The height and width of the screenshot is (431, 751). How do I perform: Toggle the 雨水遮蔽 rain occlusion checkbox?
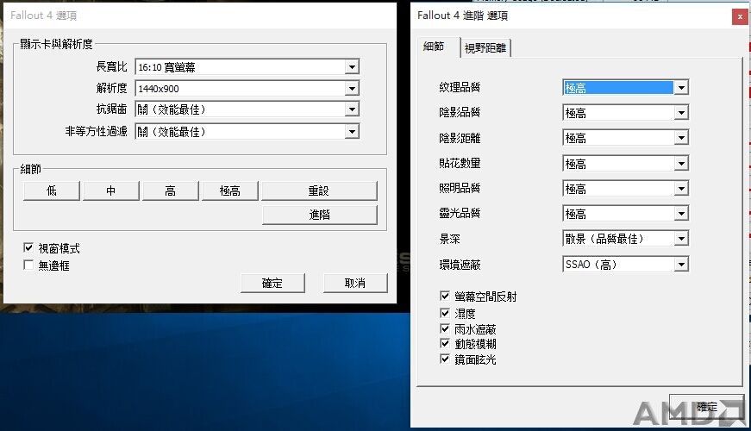[444, 328]
